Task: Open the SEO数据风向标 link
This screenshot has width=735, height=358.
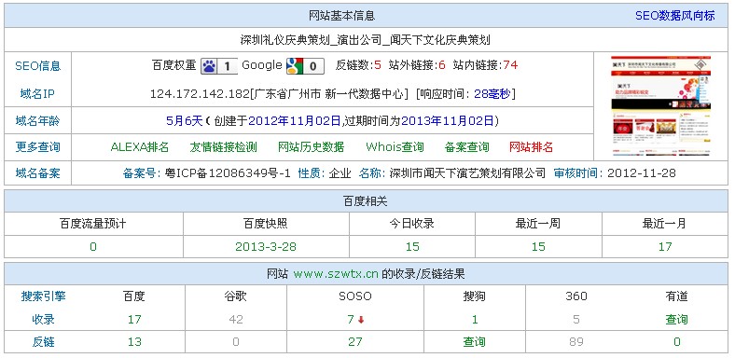Action: tap(674, 16)
